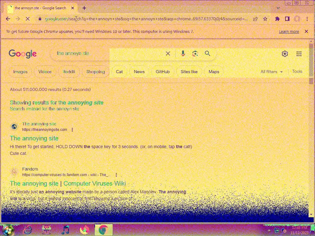Start voice search with microphone

[183, 53]
